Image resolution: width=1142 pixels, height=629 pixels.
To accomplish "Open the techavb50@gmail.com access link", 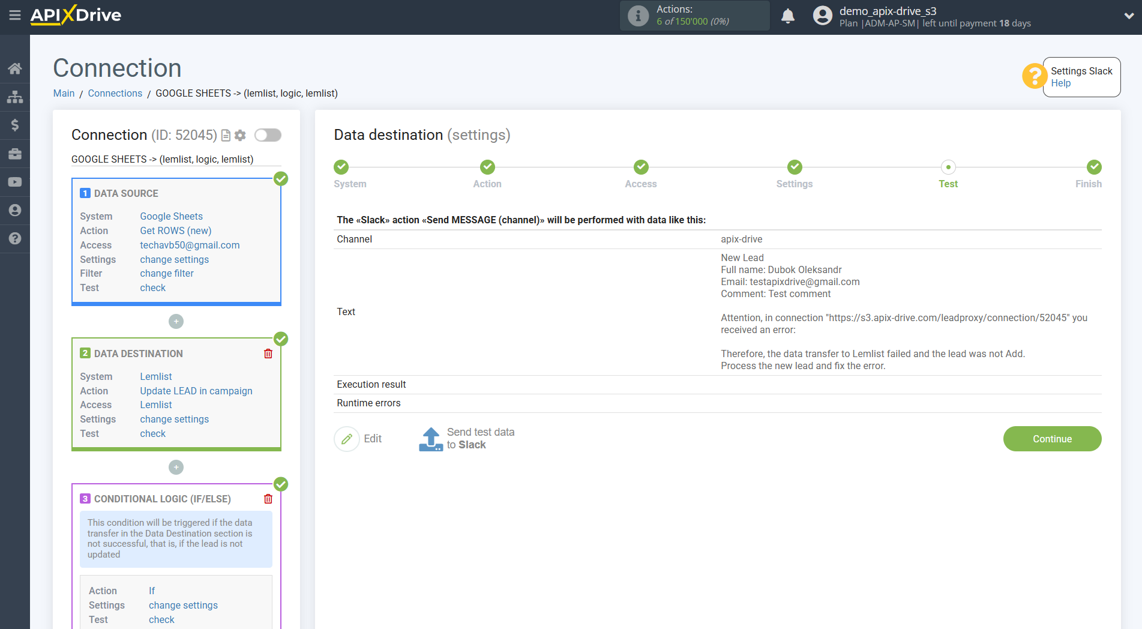I will point(190,245).
